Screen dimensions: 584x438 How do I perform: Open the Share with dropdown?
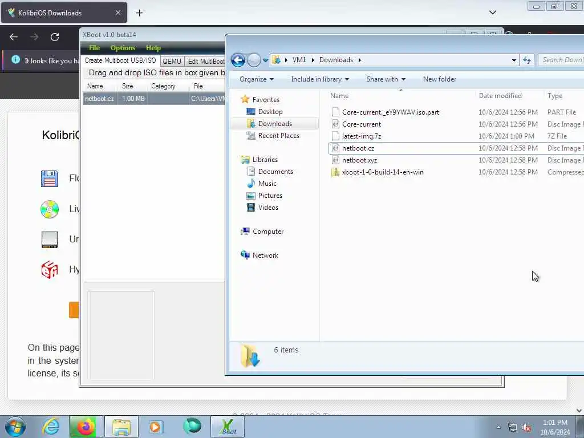(386, 79)
